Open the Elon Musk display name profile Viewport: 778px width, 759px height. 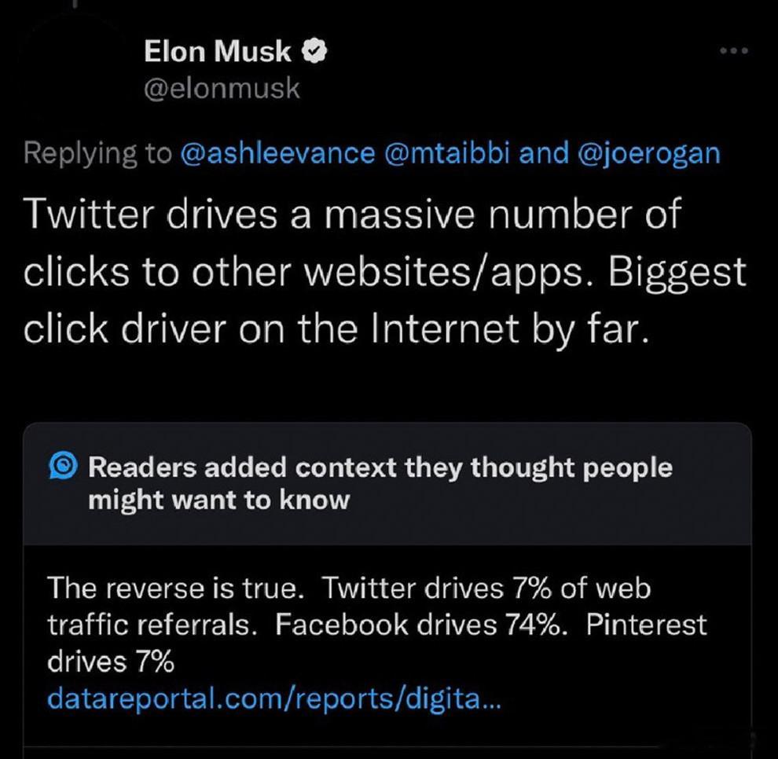(x=218, y=51)
